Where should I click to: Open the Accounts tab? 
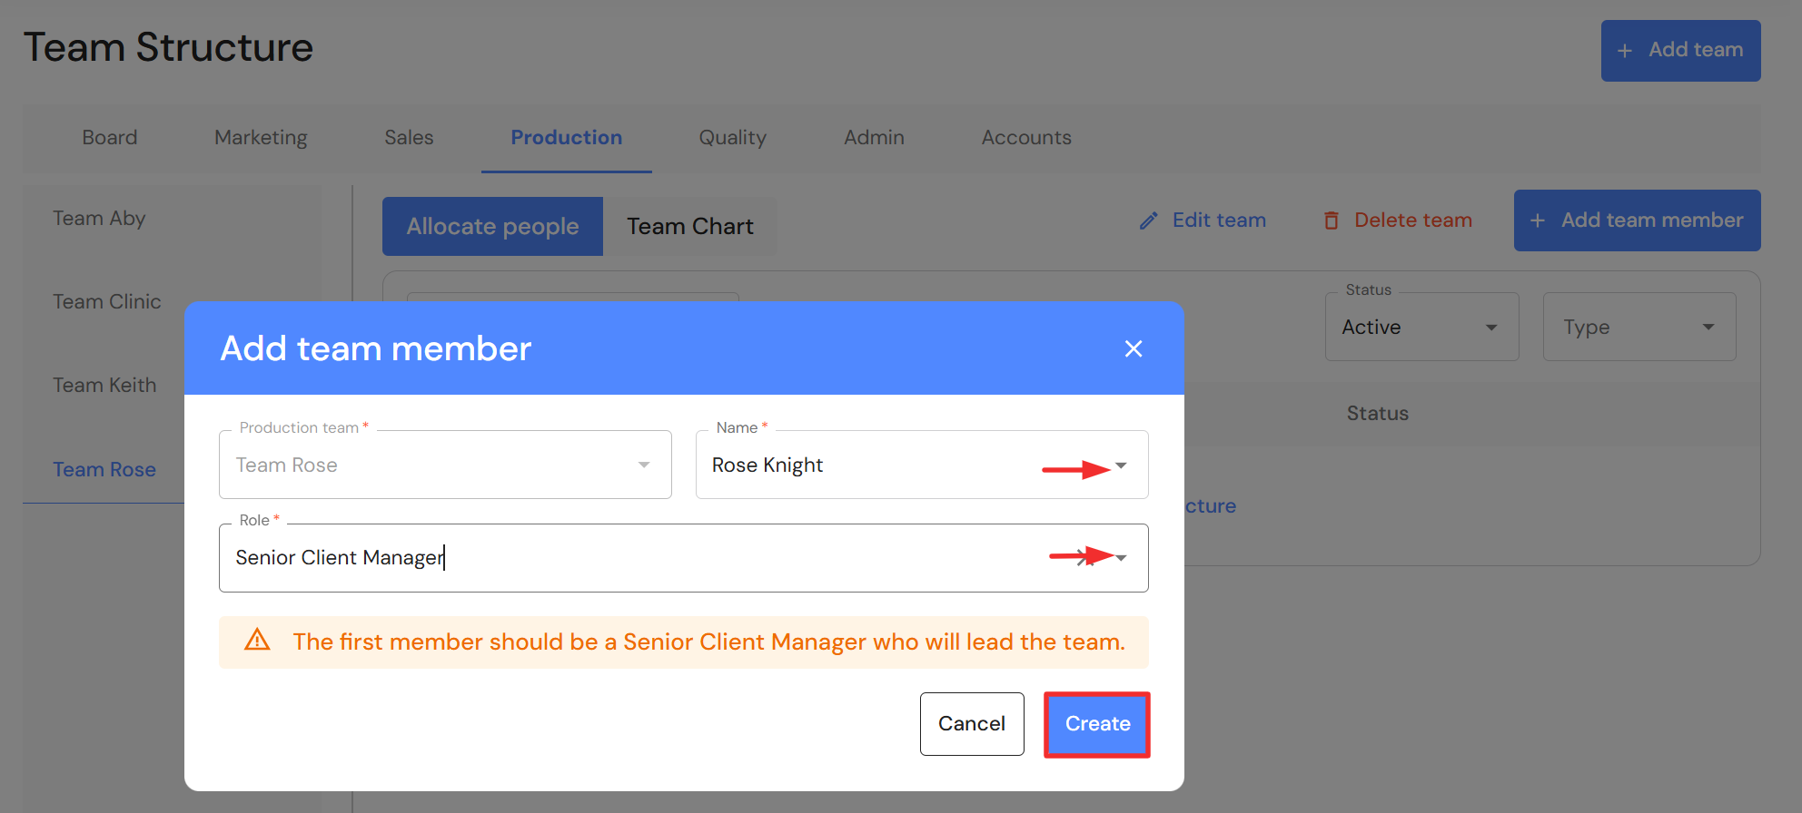(1026, 138)
